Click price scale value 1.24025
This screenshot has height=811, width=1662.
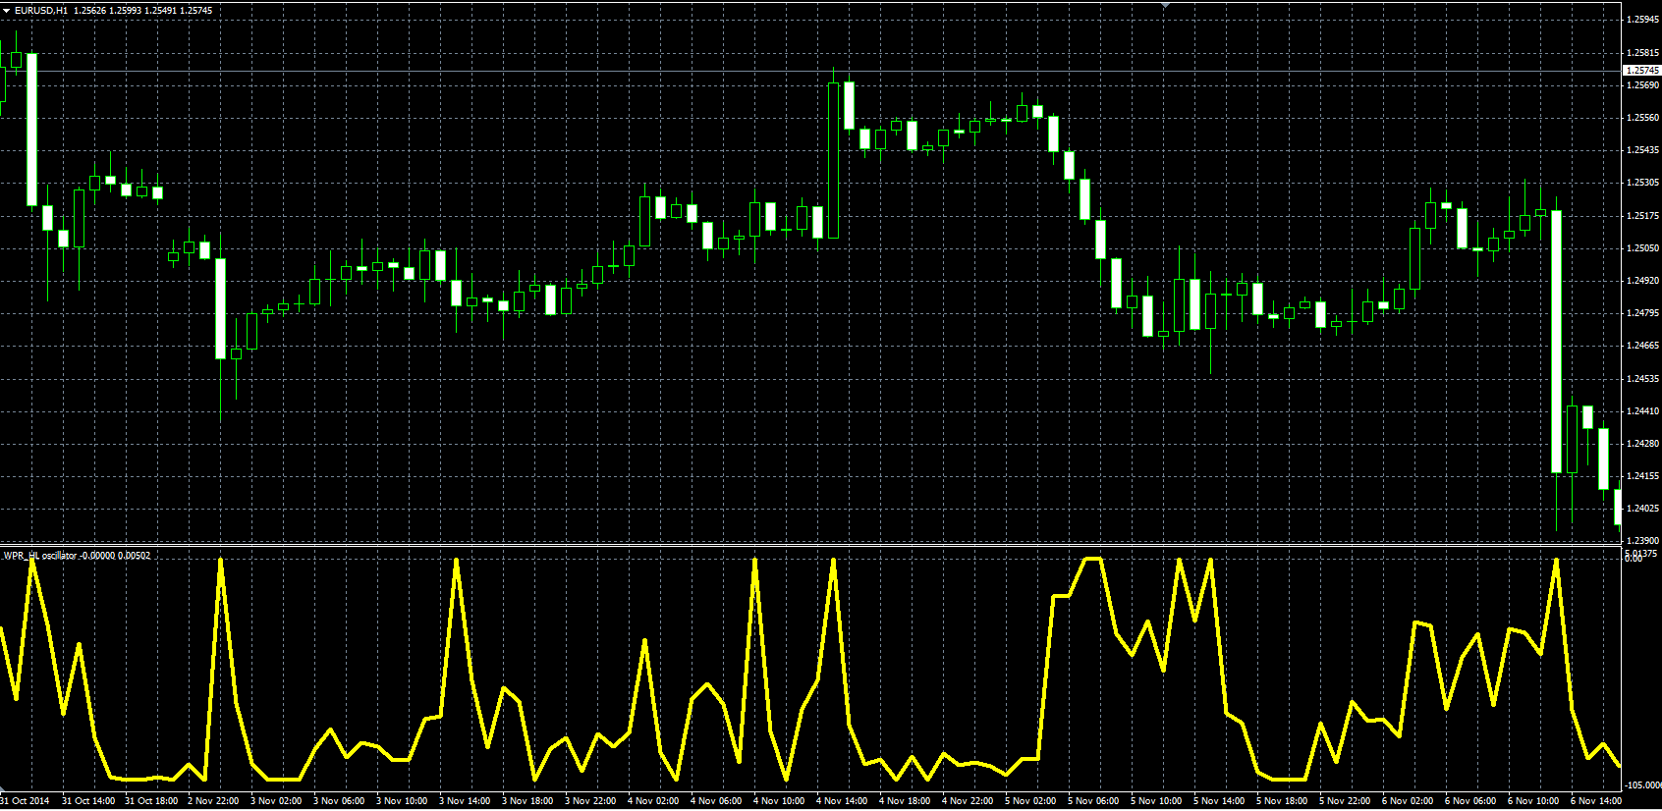pyautogui.click(x=1642, y=509)
